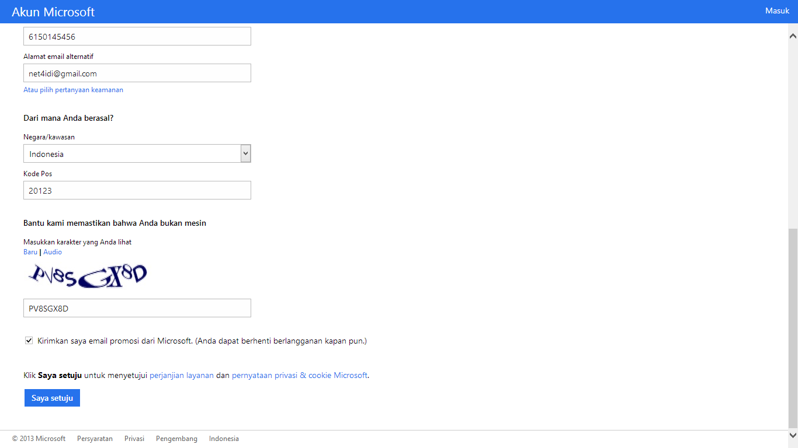Click the vertical scrollbar thumb
798x448 pixels.
coord(793,328)
